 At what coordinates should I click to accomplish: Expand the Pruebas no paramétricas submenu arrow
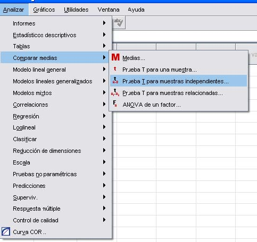(x=104, y=174)
